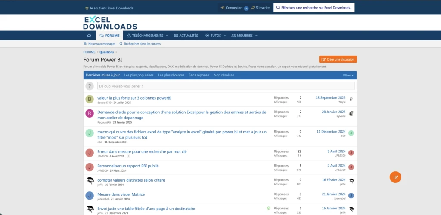Click the 11 Décembre 2024 last-post date

click(x=331, y=131)
